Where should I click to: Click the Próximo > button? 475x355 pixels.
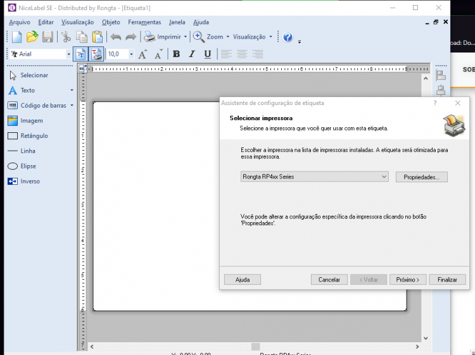click(408, 280)
